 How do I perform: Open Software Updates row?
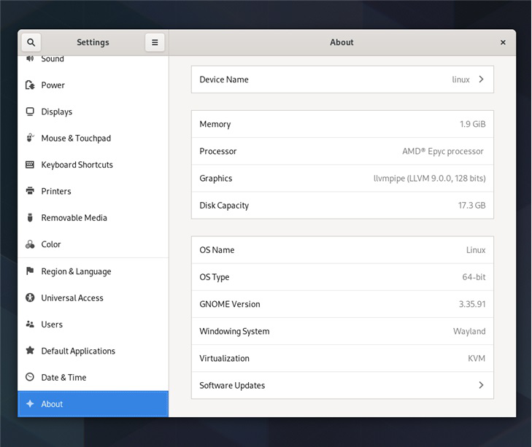342,385
